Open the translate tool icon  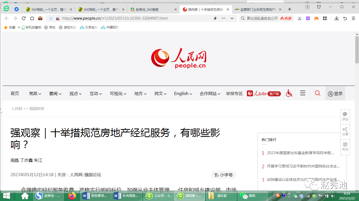pyautogui.click(x=307, y=19)
